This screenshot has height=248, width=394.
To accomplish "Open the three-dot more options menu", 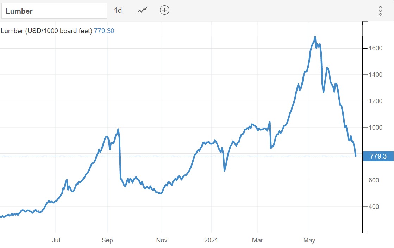I will (380, 11).
